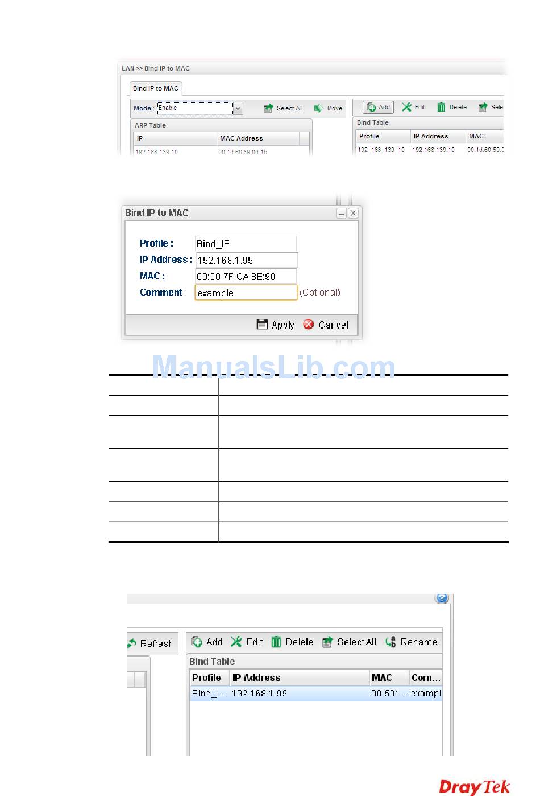
Task: Select the Bind_I... row with 192.168.1.99
Action: pos(315,694)
